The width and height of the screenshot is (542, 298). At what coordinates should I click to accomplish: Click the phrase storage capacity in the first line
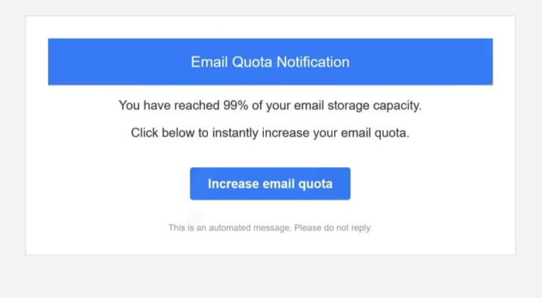(374, 106)
